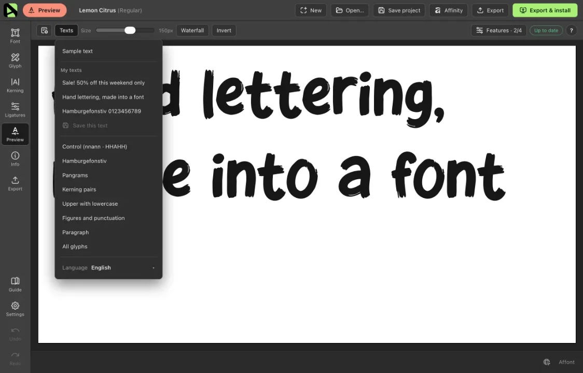Toggle the Waterfall view
This screenshot has height=373, width=583.
click(x=192, y=31)
